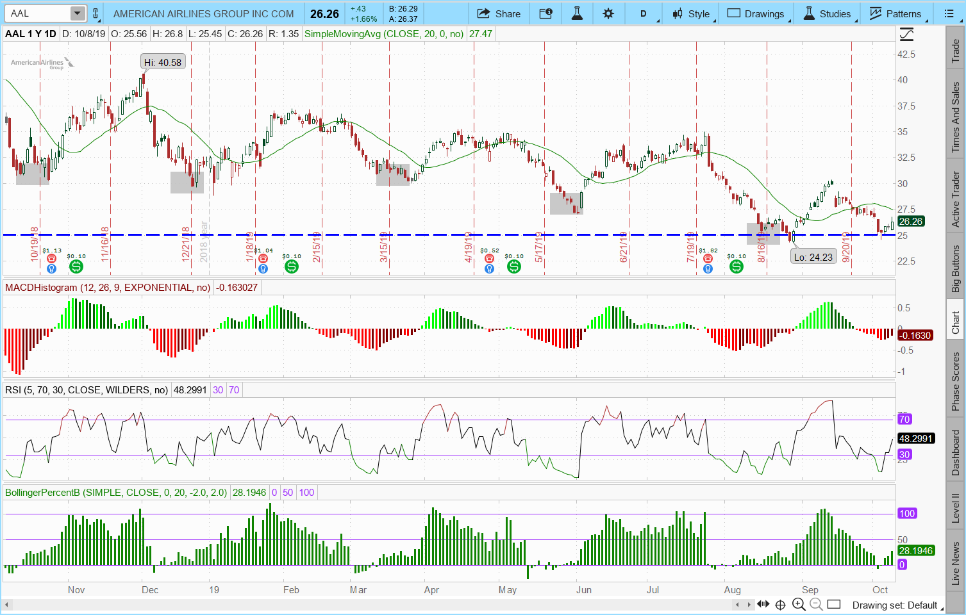Open the Studies button
Screen dimensions: 966x615
[x=827, y=13]
